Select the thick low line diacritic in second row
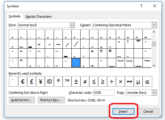This screenshot has width=165, height=120. click(32, 44)
